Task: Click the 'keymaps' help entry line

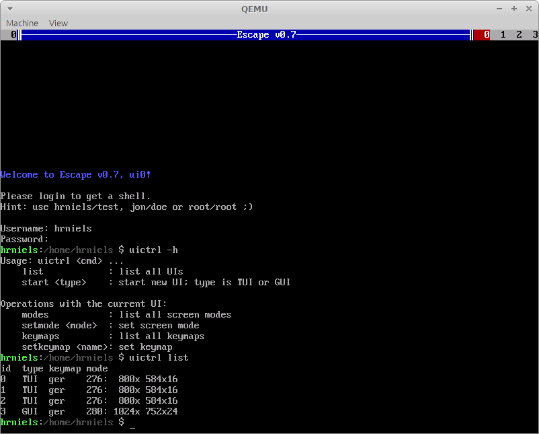Action: [113, 336]
